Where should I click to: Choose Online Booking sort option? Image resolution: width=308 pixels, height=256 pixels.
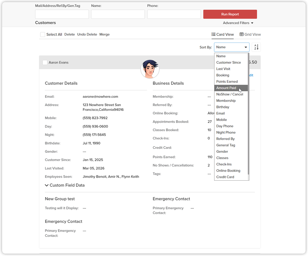231,171
